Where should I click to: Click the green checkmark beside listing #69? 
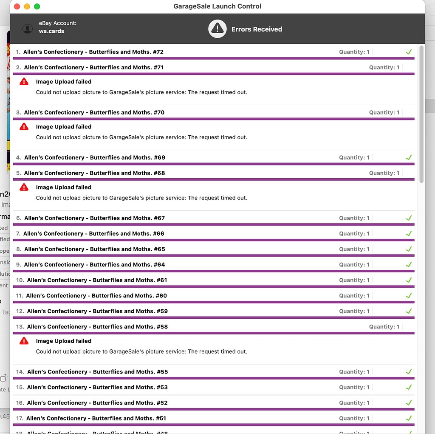[x=409, y=157]
